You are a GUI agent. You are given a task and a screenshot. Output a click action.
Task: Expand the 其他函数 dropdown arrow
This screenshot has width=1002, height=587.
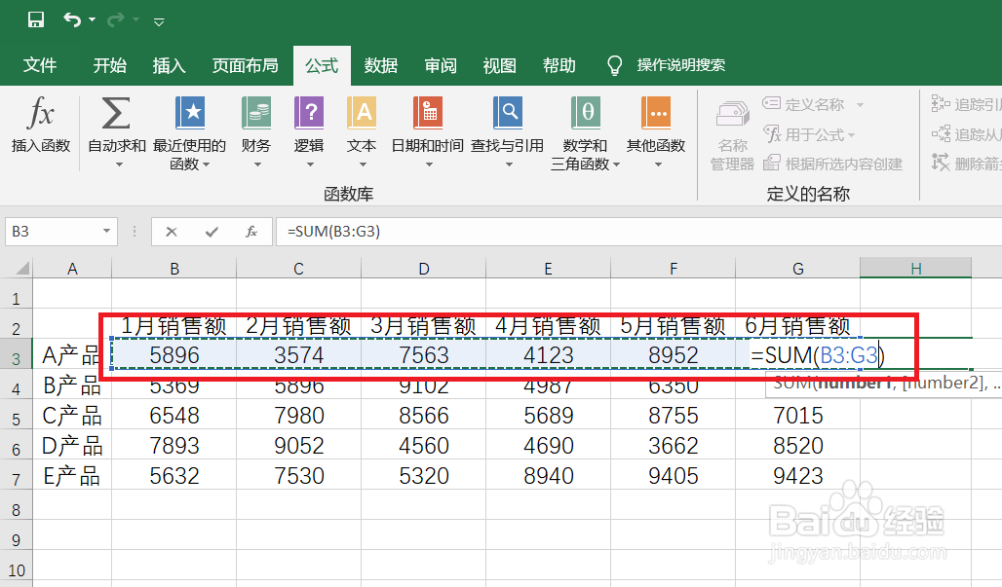(658, 165)
